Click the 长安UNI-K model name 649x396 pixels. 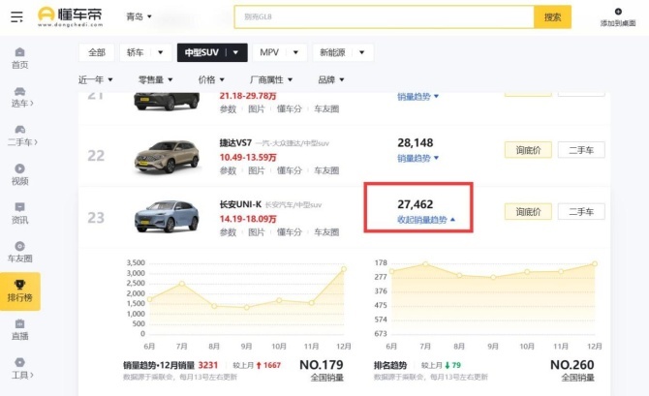(x=240, y=204)
